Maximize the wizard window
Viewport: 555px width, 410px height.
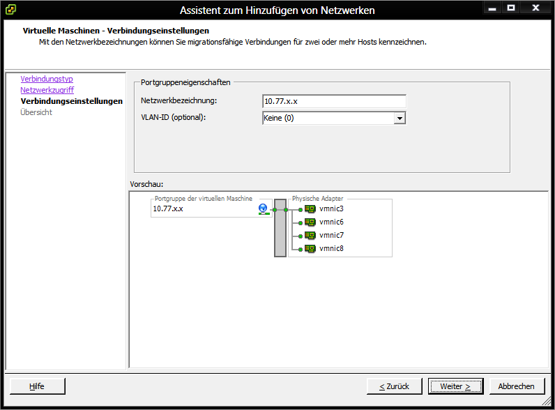point(511,8)
